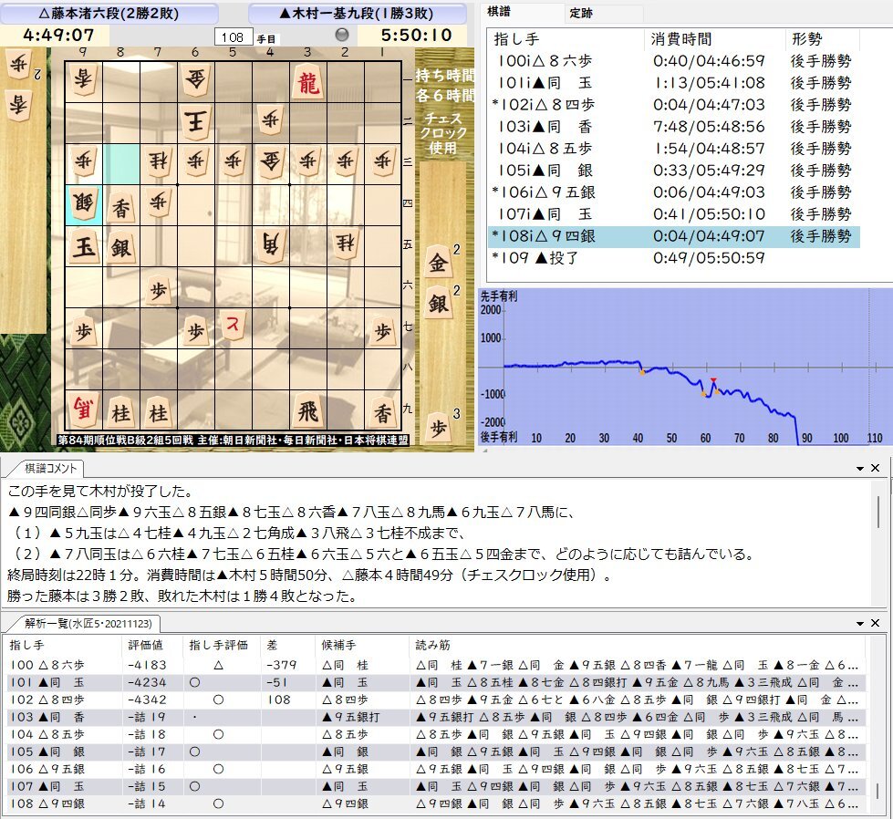Select move 109 ▲投了 resignation row
Screen dimensions: 893x819
(674, 258)
